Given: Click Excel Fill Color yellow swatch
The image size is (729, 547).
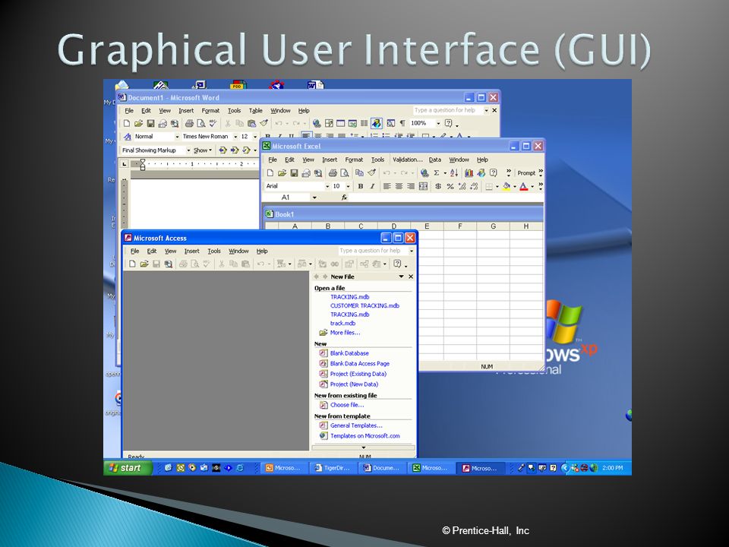Looking at the screenshot, I should pos(507,186).
